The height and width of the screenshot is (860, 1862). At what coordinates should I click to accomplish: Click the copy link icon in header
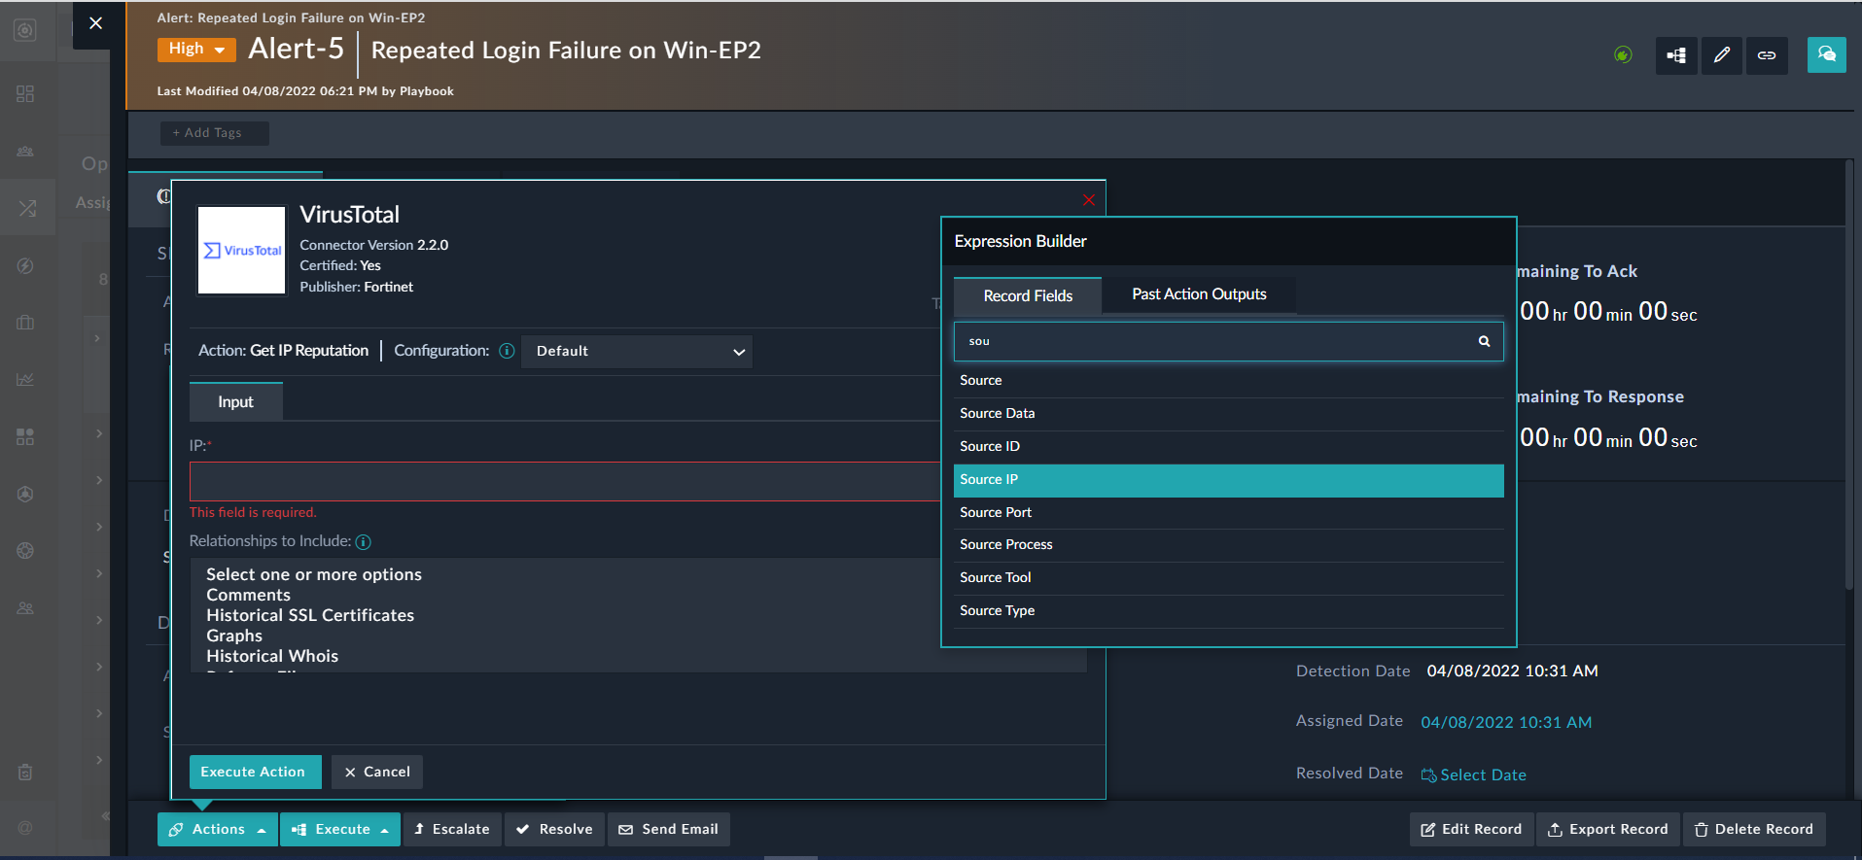[1767, 55]
